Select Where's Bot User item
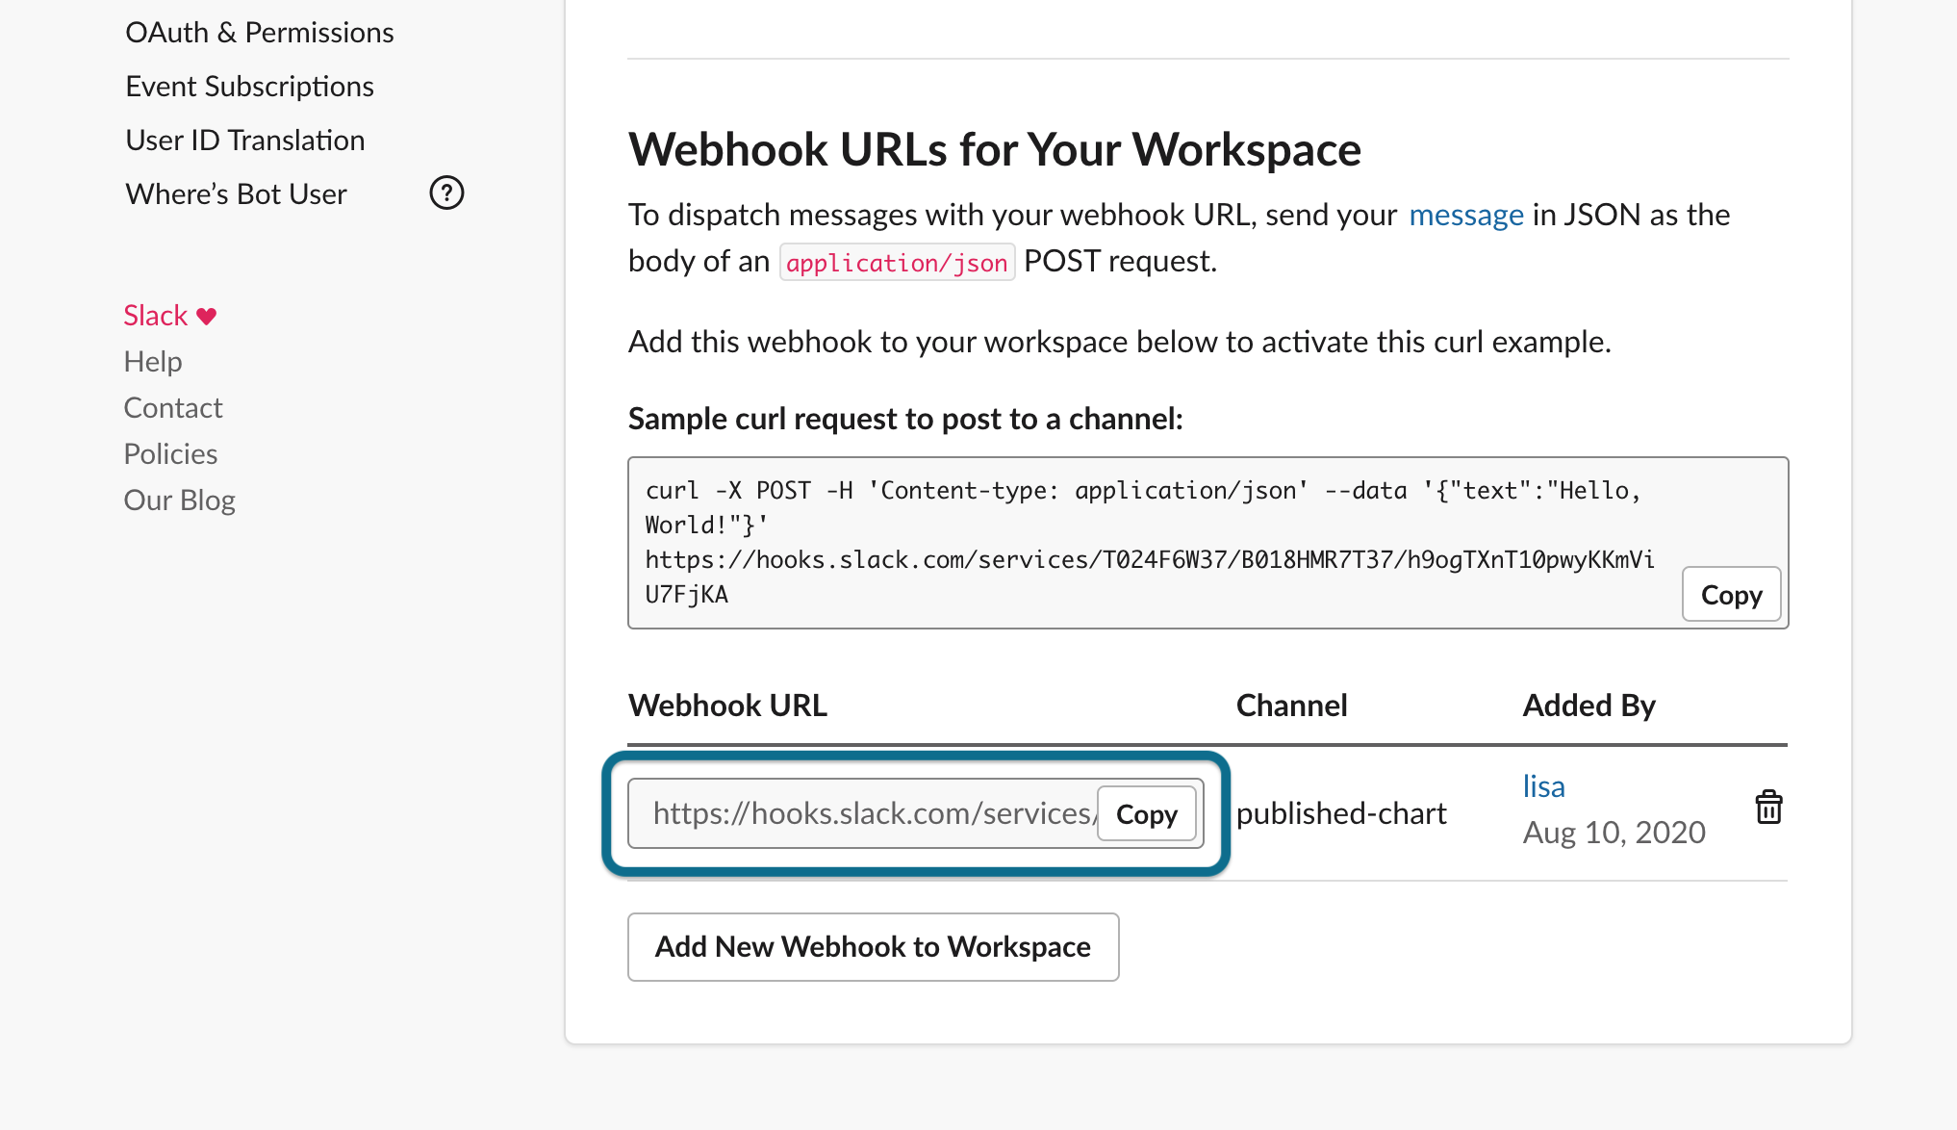Image resolution: width=1957 pixels, height=1130 pixels. [236, 194]
